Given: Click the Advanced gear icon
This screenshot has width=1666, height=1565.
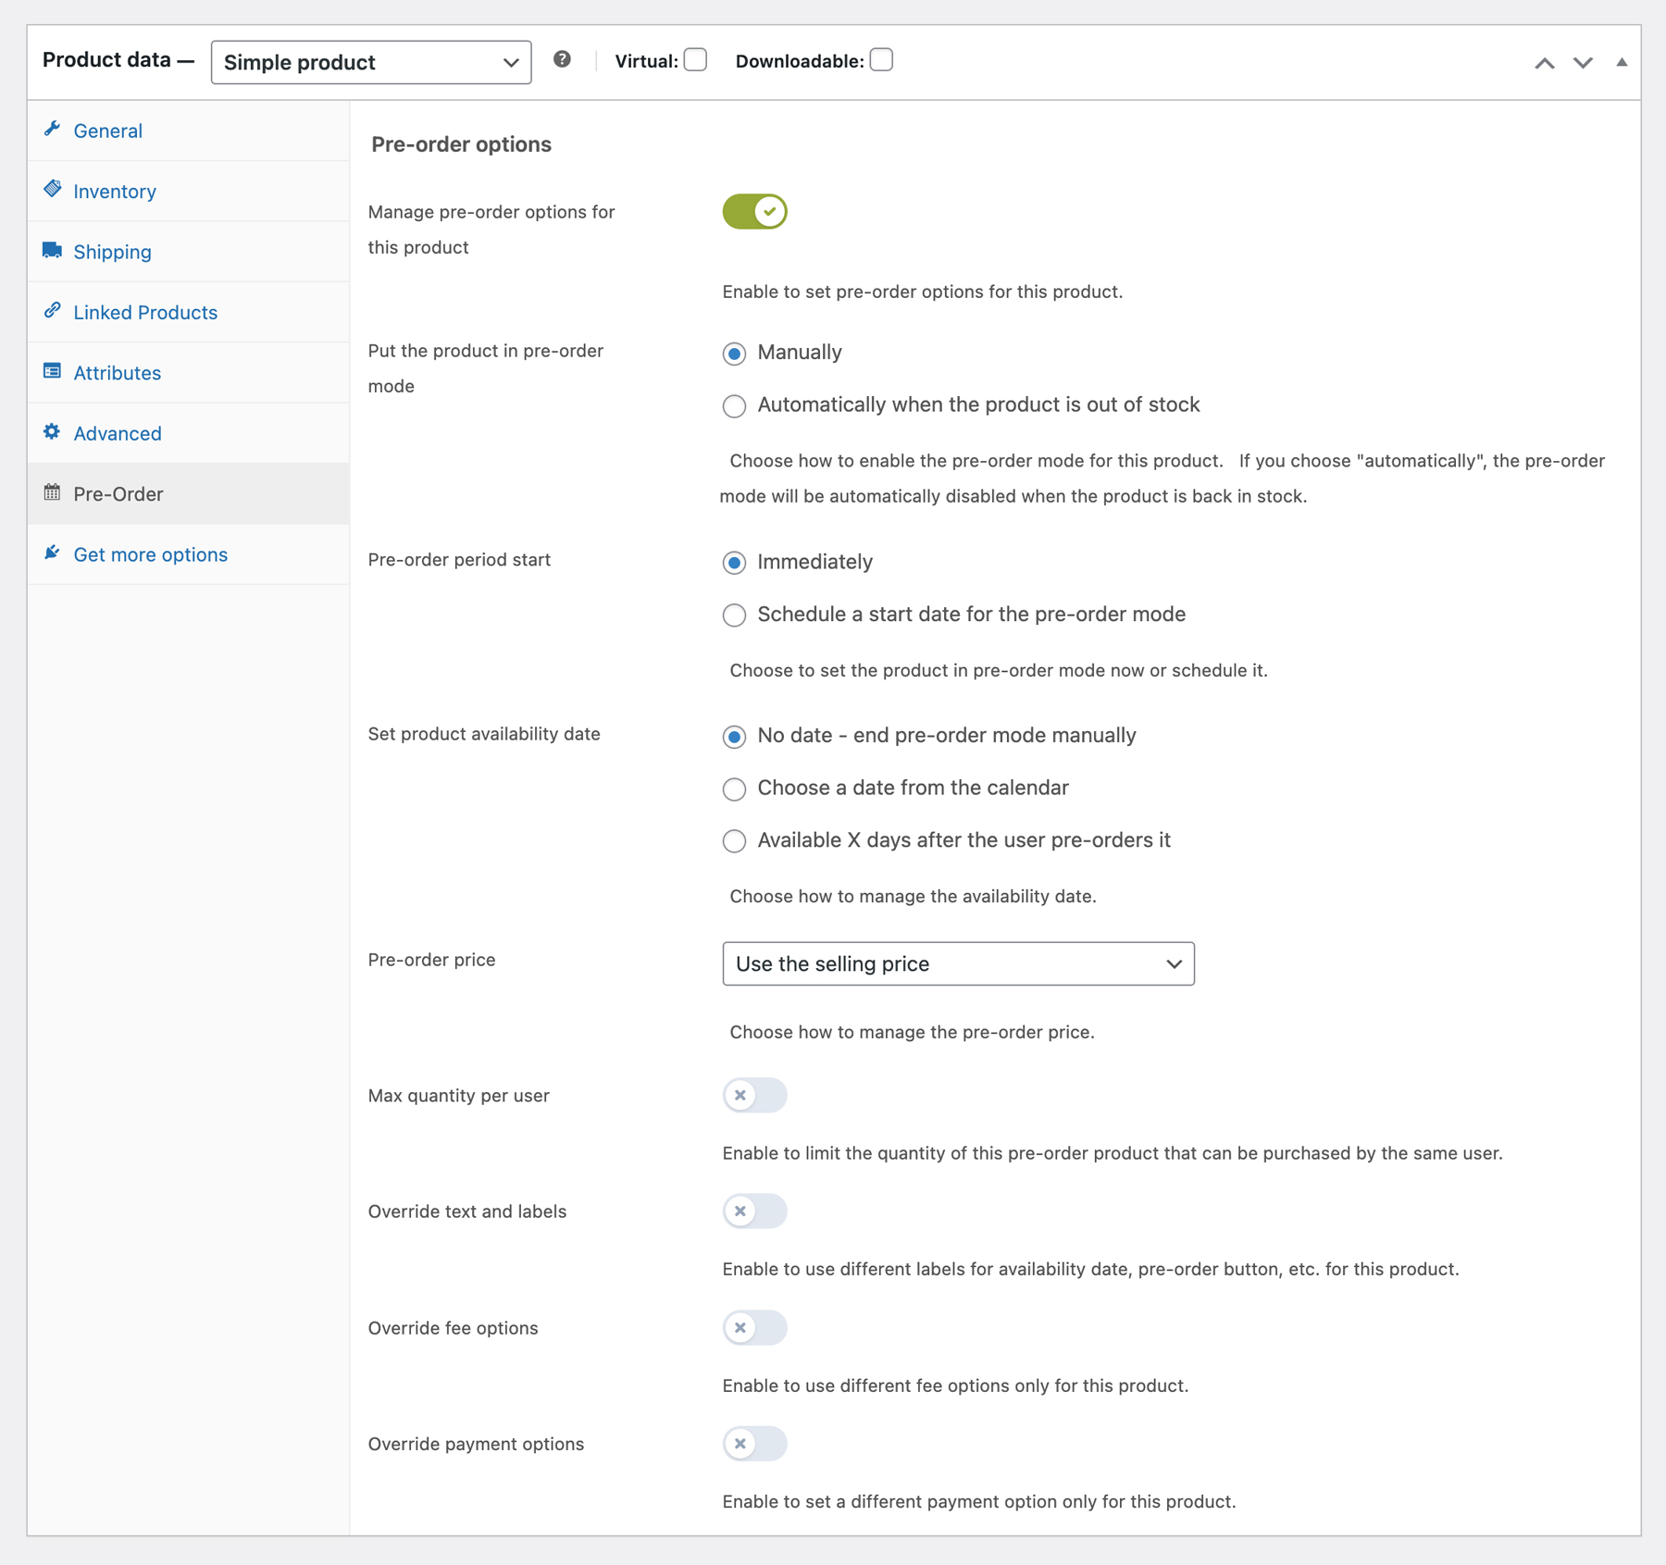Looking at the screenshot, I should [52, 432].
